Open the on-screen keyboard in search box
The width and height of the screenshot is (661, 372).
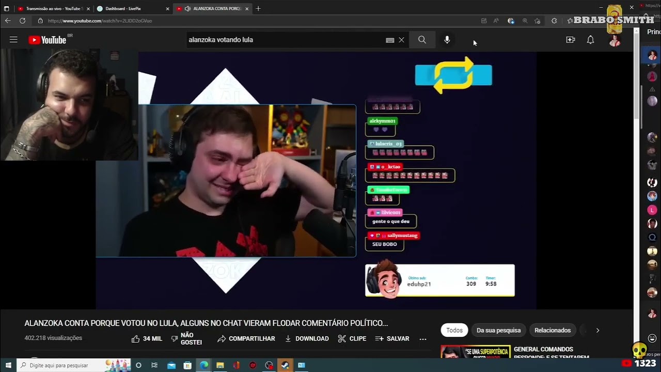(x=390, y=40)
